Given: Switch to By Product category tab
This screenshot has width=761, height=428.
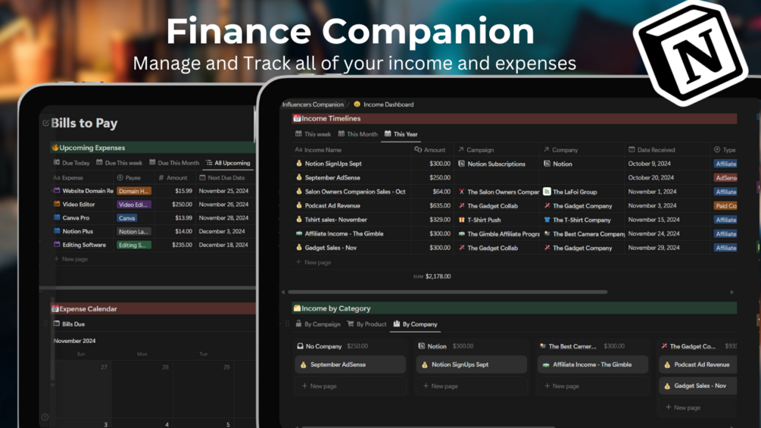Looking at the screenshot, I should (367, 324).
